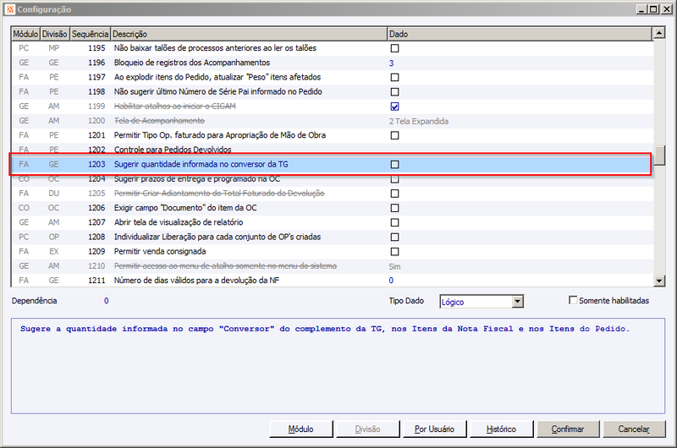Click the value 2 Tela Expandida
Image resolution: width=677 pixels, height=448 pixels.
pos(418,121)
